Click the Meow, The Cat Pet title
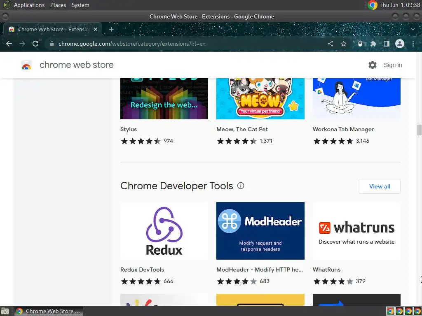This screenshot has width=422, height=316. (242, 129)
